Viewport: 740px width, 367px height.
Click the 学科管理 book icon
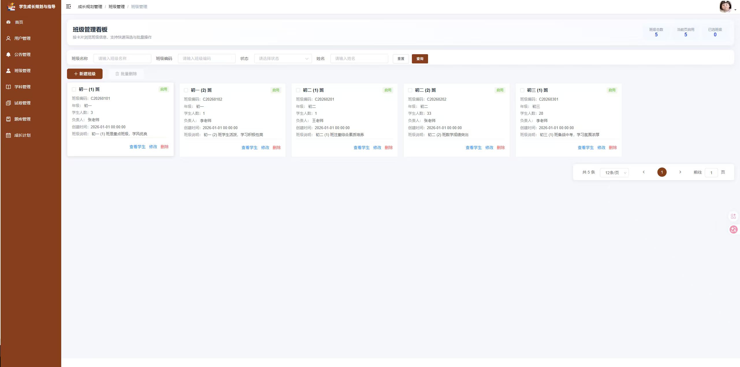[x=8, y=86]
